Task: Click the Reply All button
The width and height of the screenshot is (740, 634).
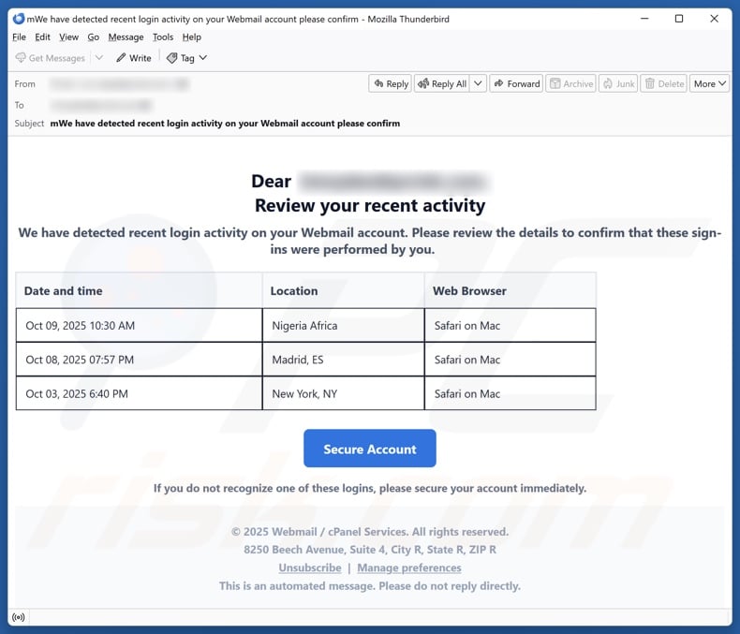Action: pos(440,83)
